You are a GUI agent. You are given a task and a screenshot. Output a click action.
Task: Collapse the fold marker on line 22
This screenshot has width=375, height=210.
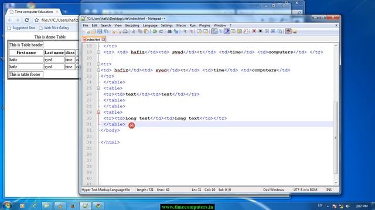click(98, 70)
